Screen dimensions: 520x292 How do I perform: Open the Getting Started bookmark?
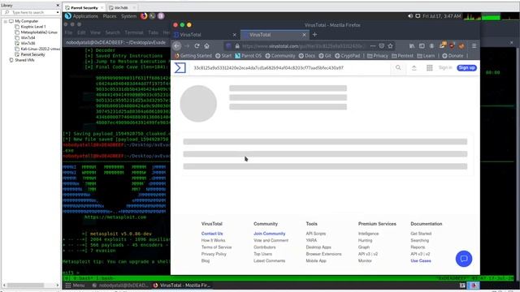click(x=193, y=56)
